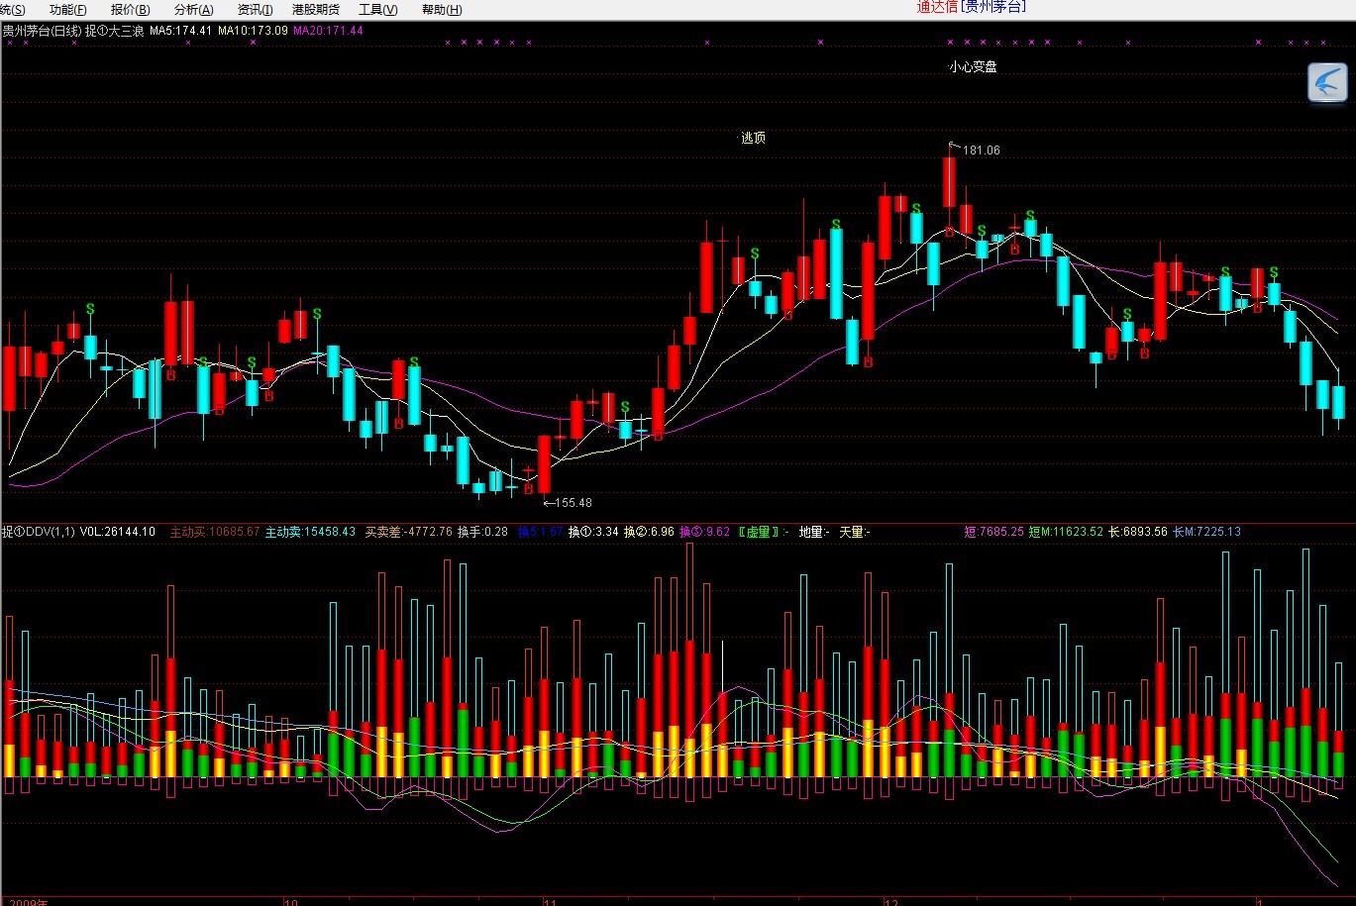This screenshot has width=1356, height=906.
Task: Click the 181.06 high price label
Action: [982, 151]
